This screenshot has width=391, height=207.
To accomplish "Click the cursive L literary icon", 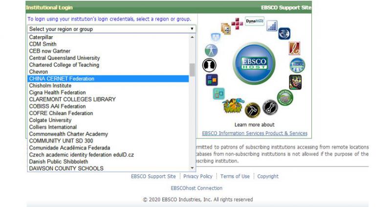I will click(x=294, y=48).
